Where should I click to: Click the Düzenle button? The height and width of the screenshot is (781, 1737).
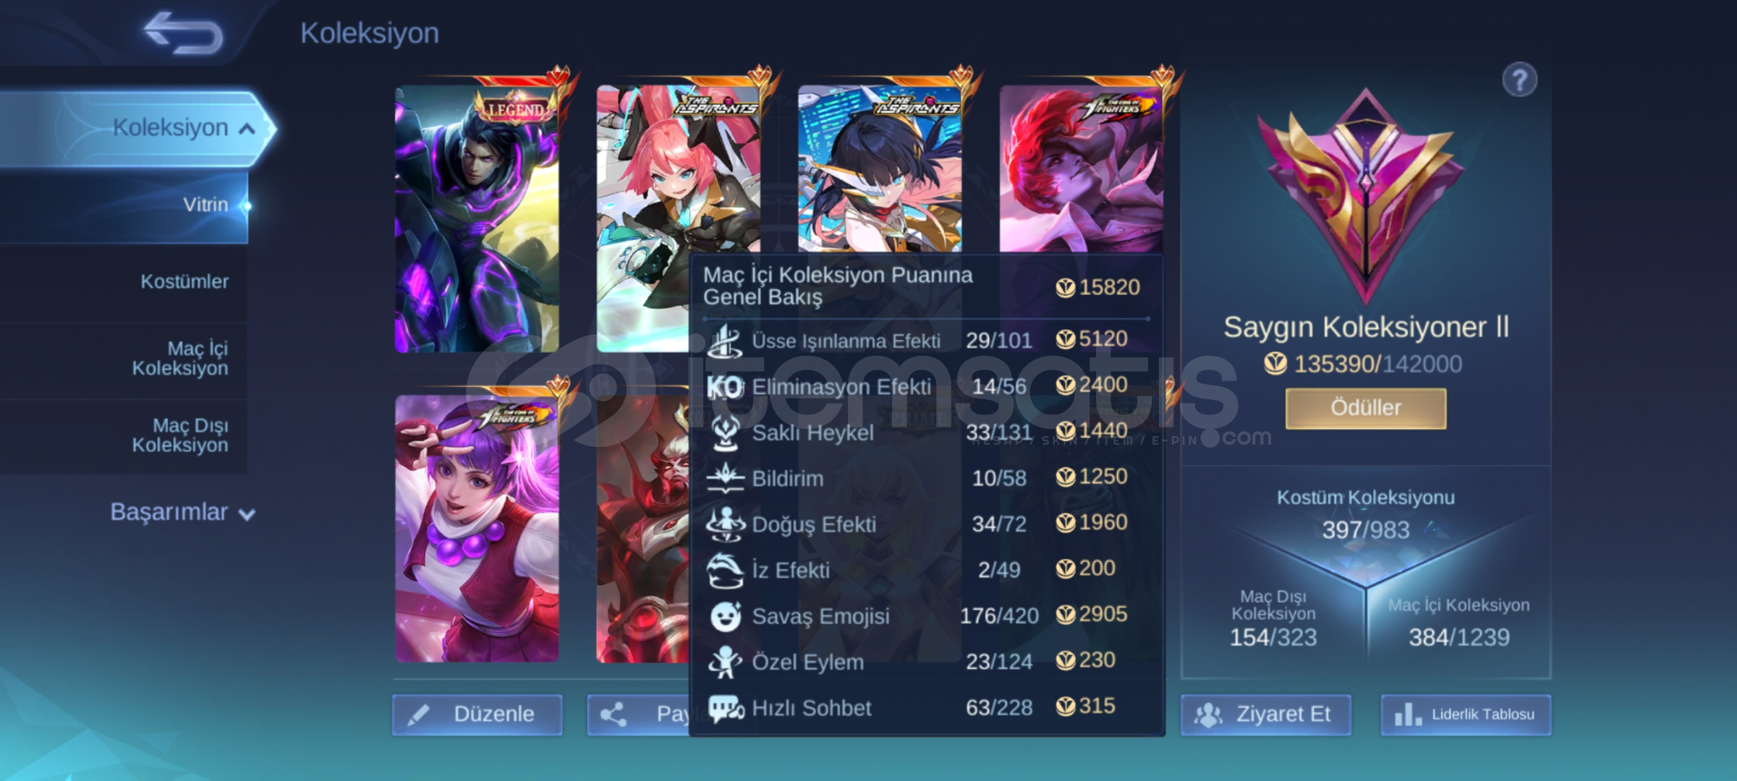(477, 714)
